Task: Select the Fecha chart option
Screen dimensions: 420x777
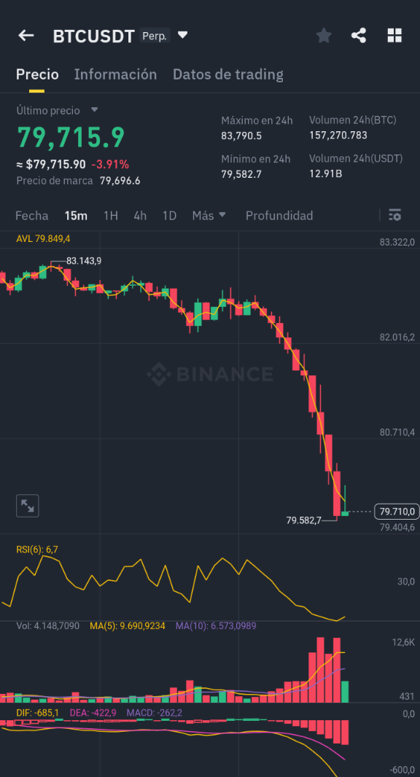Action: [32, 216]
